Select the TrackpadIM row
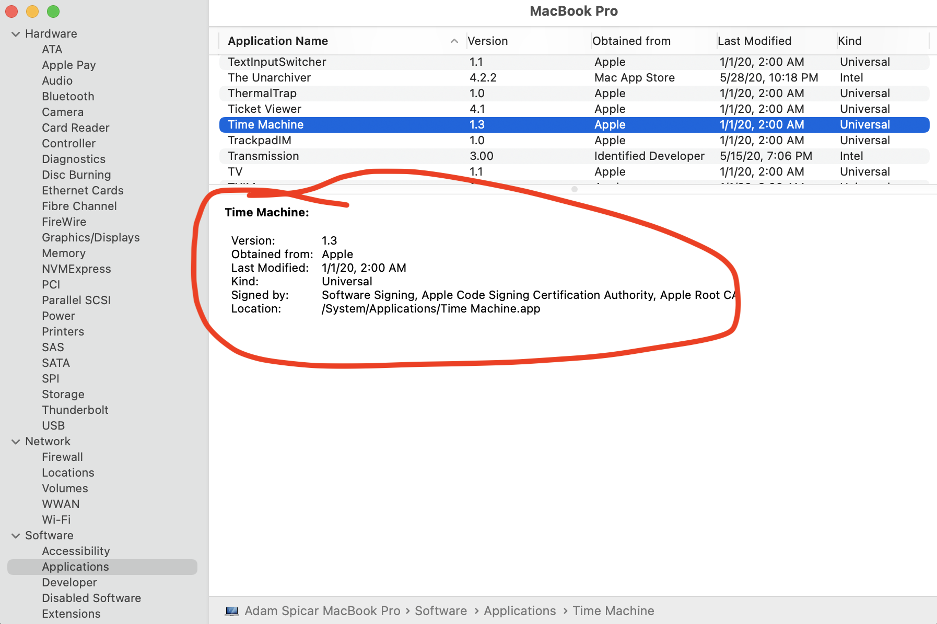Viewport: 937px width, 624px height. point(574,141)
